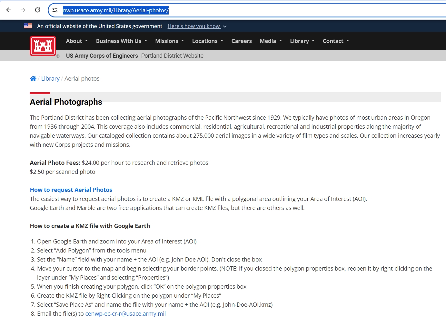Expand the Locations dropdown menu
Screen dimensions: 446x317
coord(207,41)
